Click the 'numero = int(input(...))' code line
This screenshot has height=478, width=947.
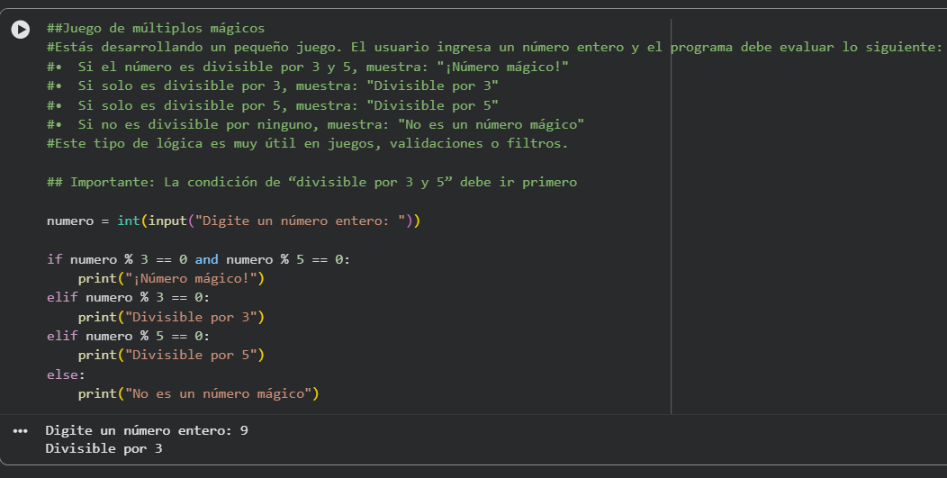(234, 221)
